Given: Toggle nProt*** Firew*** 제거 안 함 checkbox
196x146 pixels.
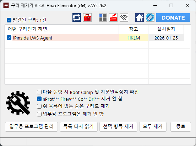Looking at the screenshot, I should (39, 99).
